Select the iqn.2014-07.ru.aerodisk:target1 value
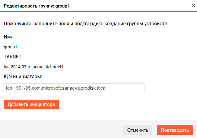 33,67
